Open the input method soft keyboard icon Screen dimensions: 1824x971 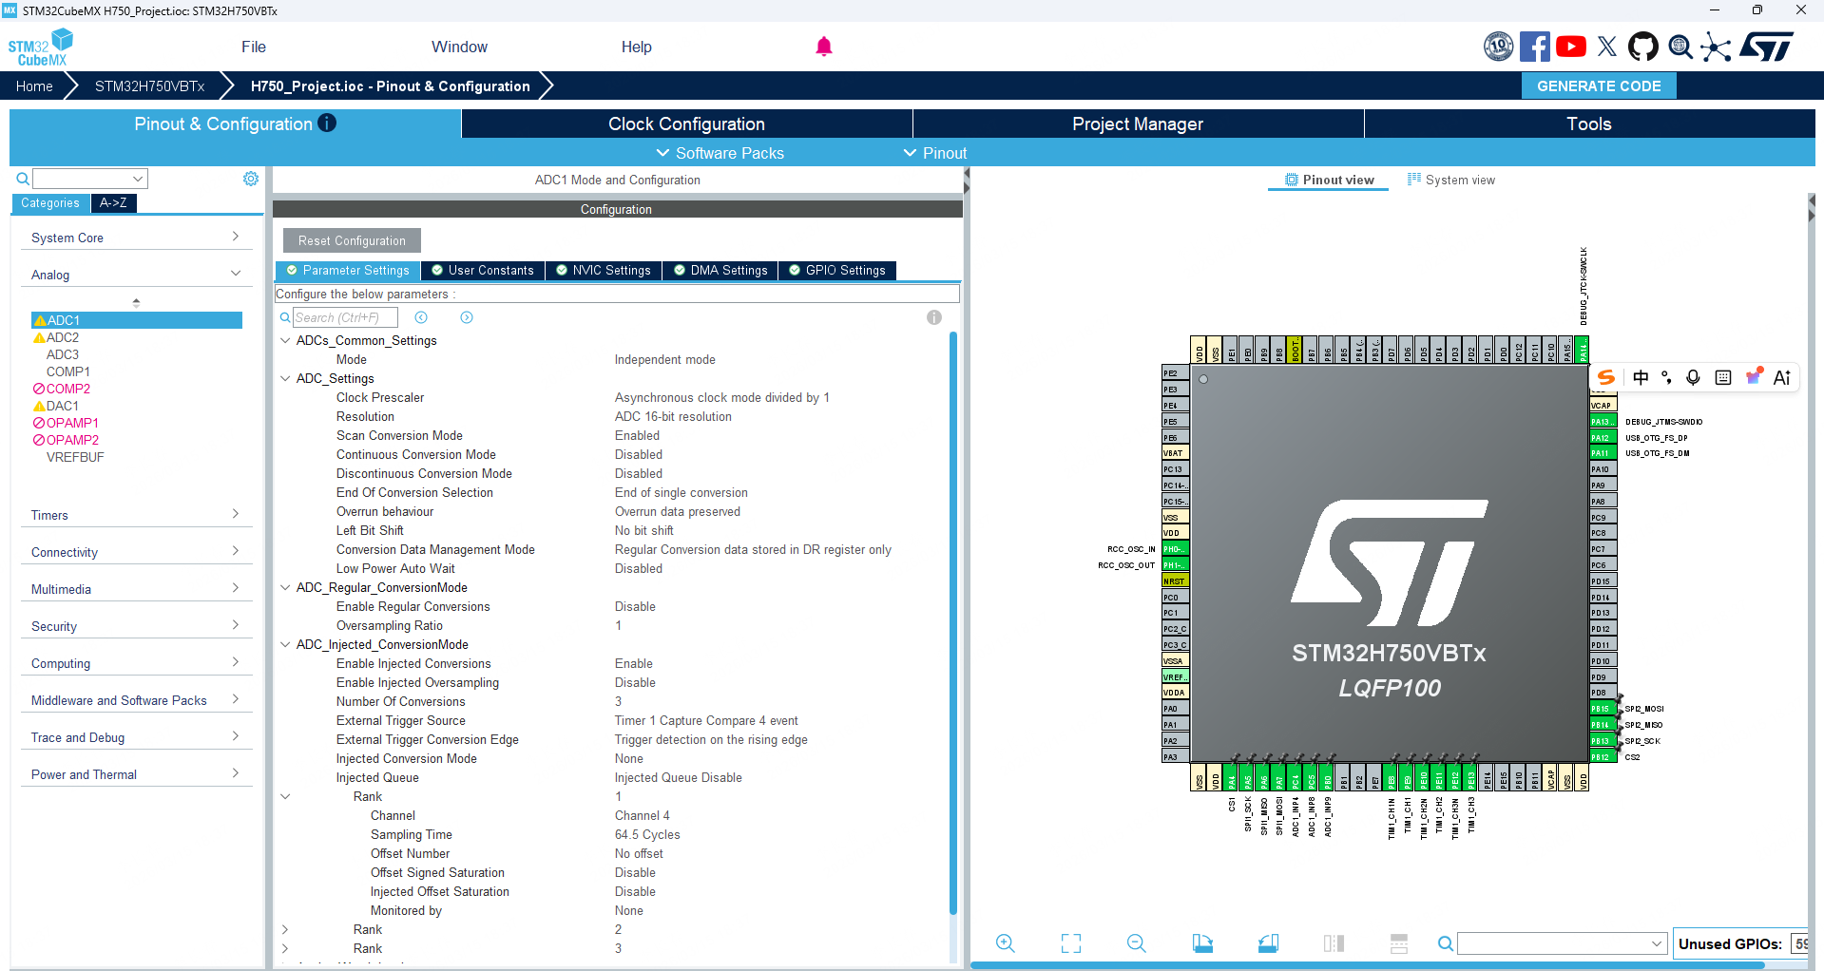click(1723, 377)
